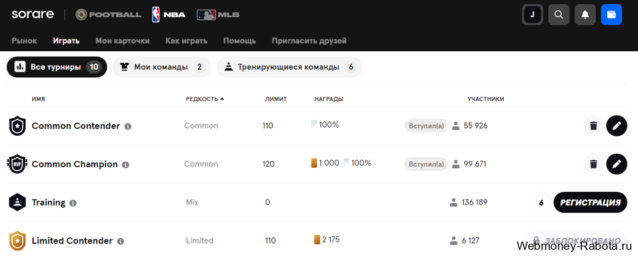The image size is (638, 258).
Task: Click the Вступил(а) badge for Common Champion
Action: pos(426,164)
